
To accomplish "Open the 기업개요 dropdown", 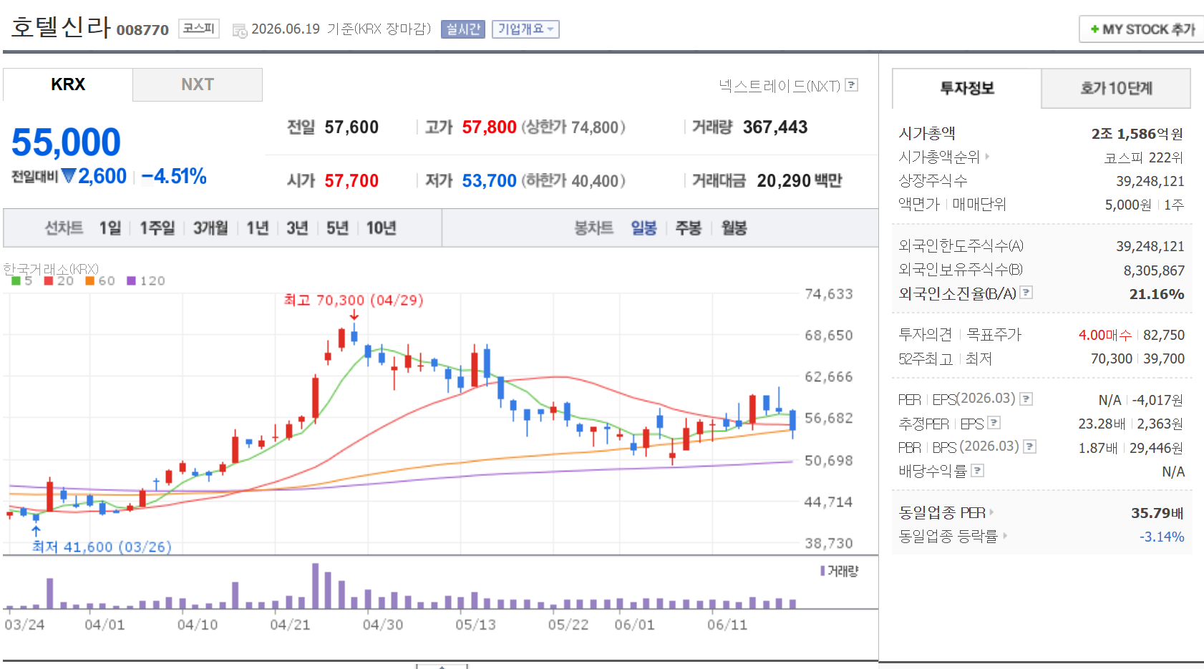I will coord(525,29).
